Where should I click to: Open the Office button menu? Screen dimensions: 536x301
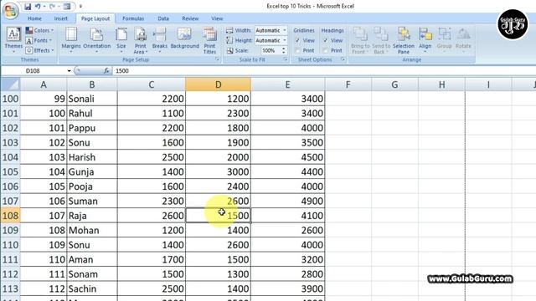tap(10, 10)
